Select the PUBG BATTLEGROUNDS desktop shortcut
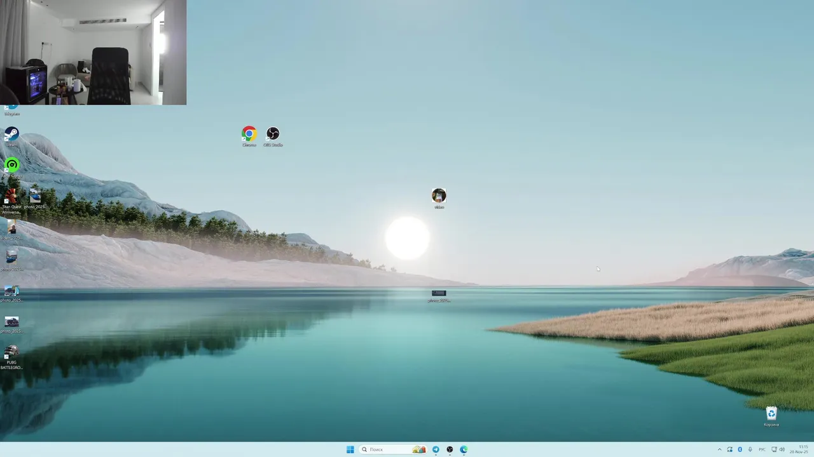814x457 pixels. [x=11, y=358]
